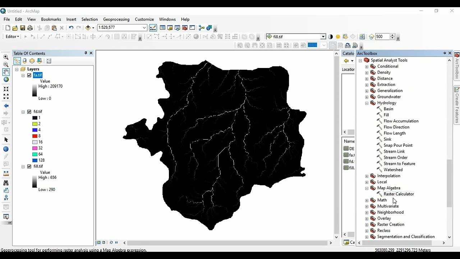Click the red swatch for value 8
Viewport: 460px width, 259px height.
pos(35,136)
